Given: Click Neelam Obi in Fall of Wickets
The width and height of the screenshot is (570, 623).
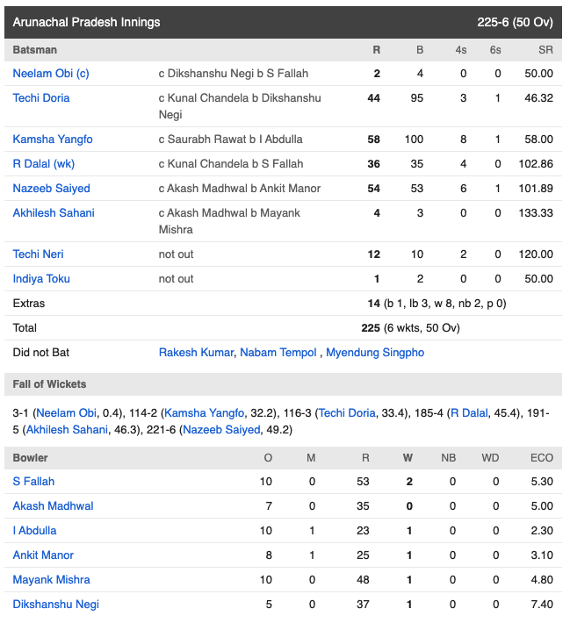Looking at the screenshot, I should pyautogui.click(x=67, y=413).
